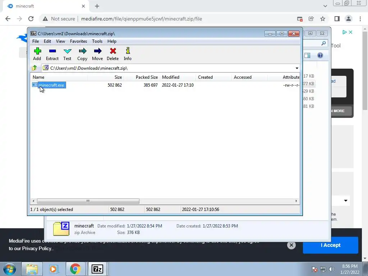
Task: Open Windows Media Player from taskbar
Action: (54, 269)
